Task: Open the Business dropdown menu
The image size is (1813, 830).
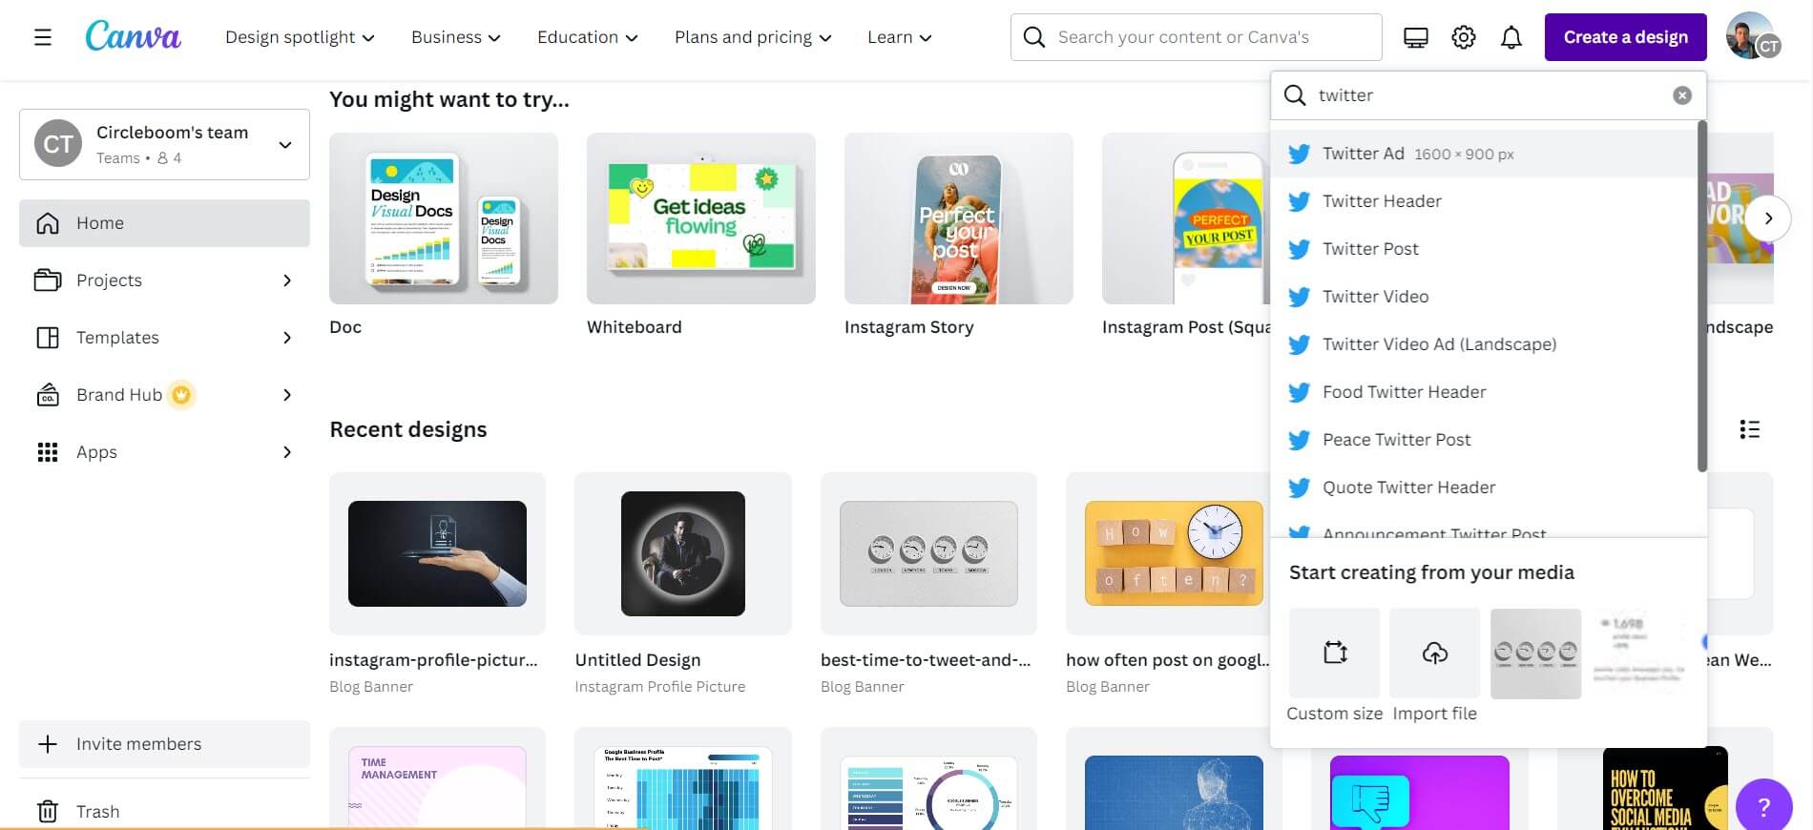Action: pos(456,37)
